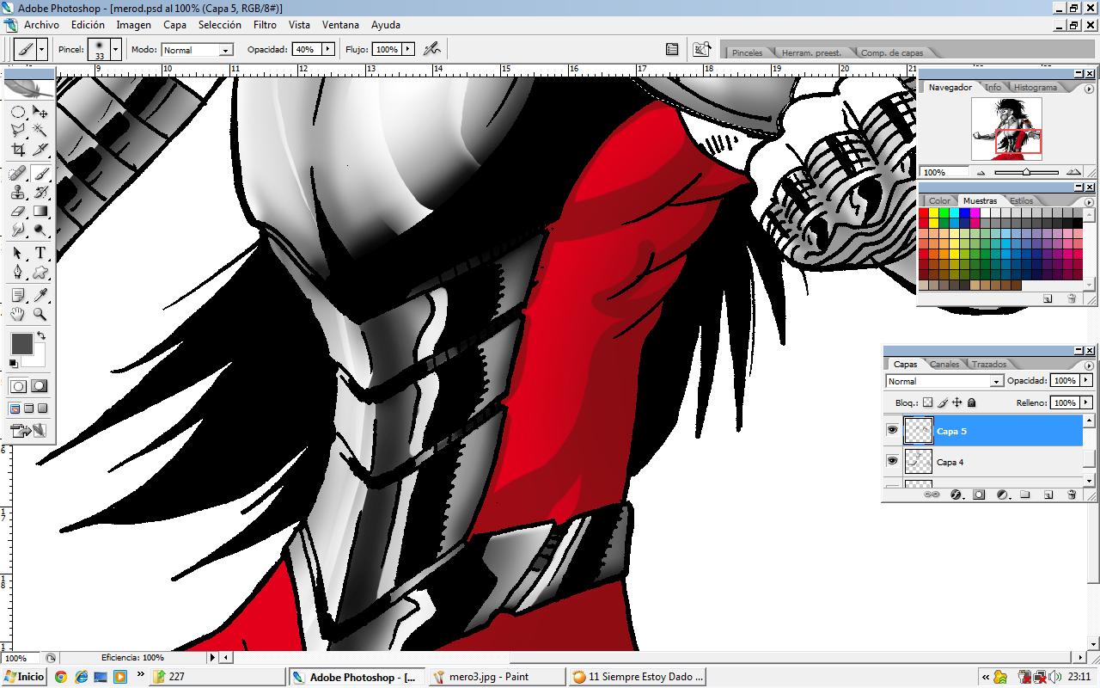Select the Pen tool
This screenshot has width=1100, height=688.
click(x=18, y=272)
